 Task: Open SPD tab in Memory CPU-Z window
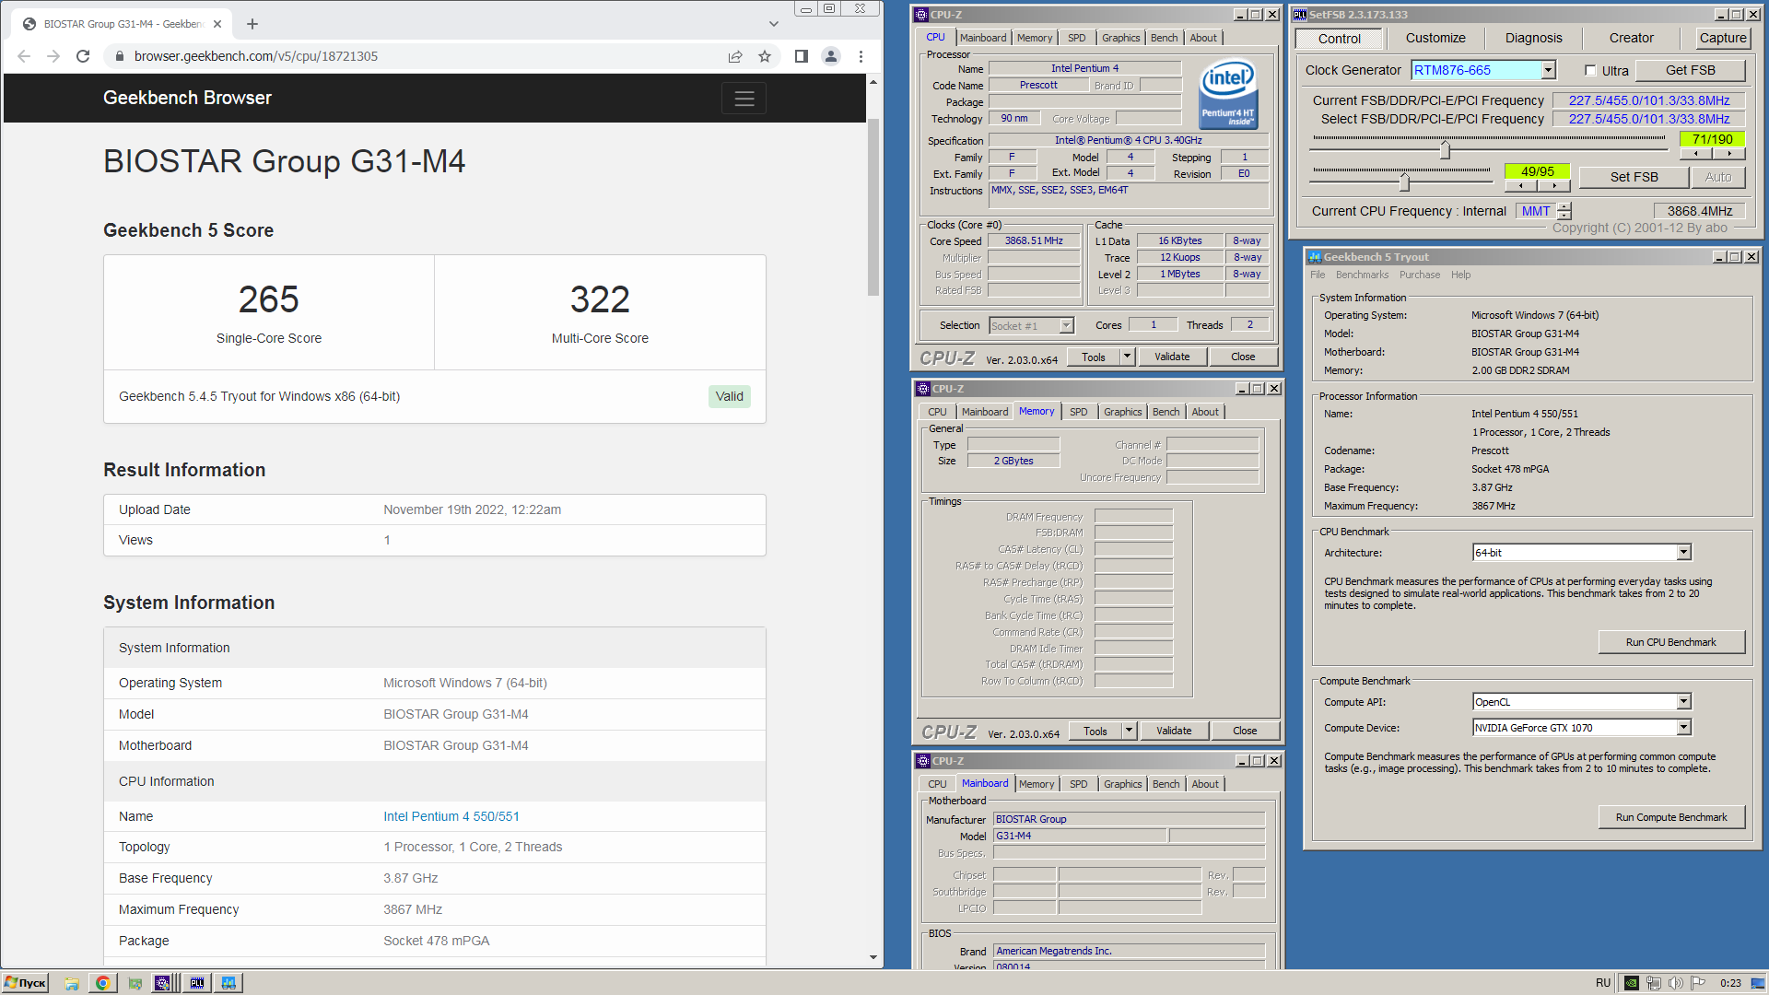pyautogui.click(x=1078, y=412)
